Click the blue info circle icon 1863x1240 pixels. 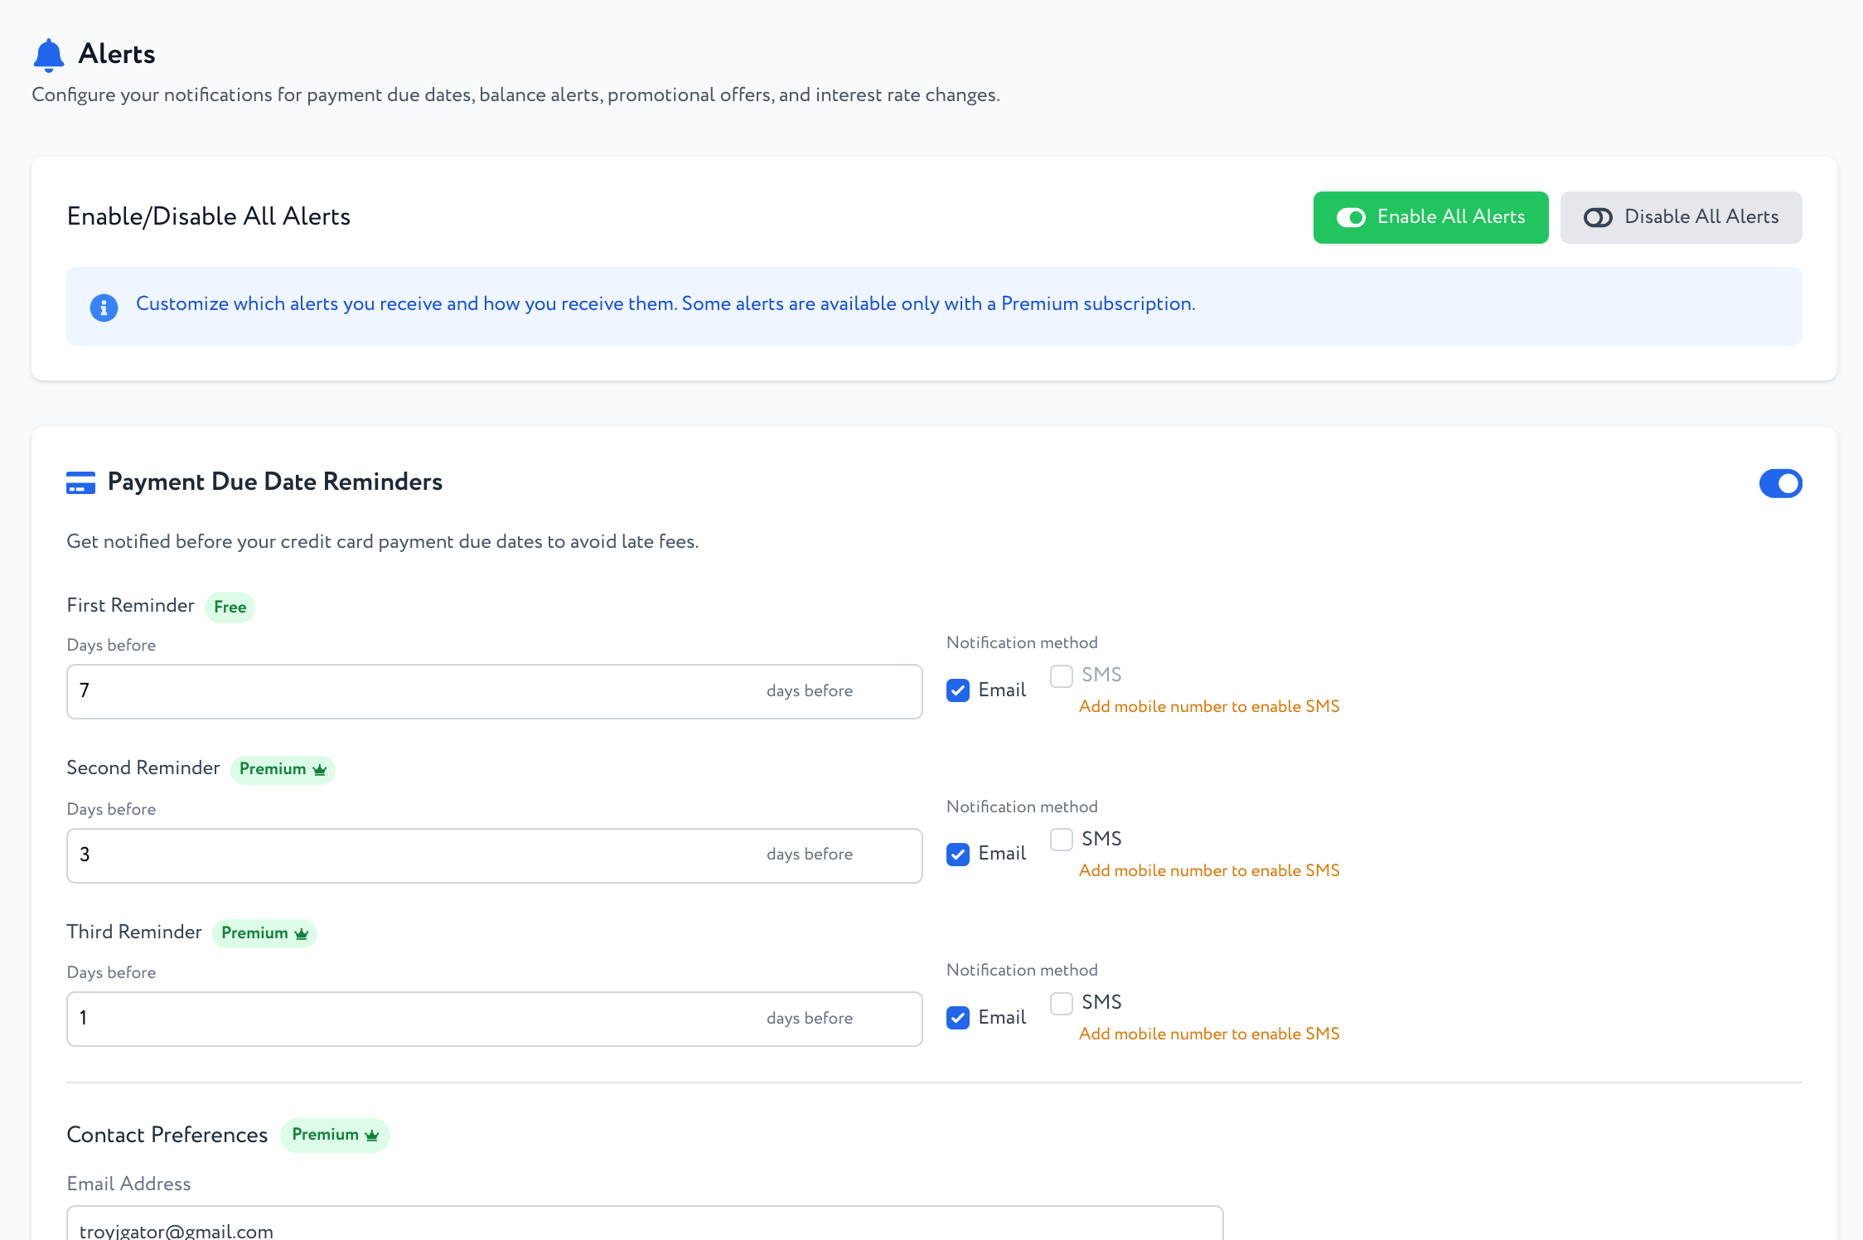point(104,308)
